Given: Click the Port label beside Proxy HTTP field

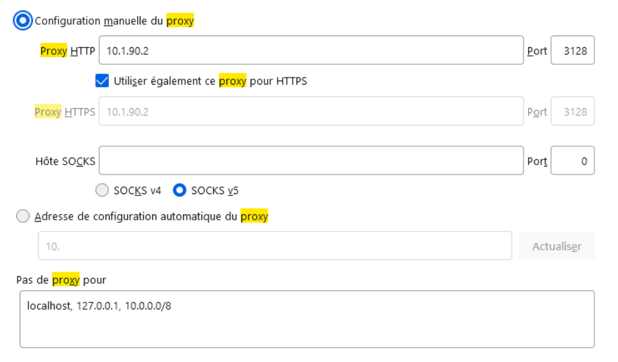Looking at the screenshot, I should (537, 50).
